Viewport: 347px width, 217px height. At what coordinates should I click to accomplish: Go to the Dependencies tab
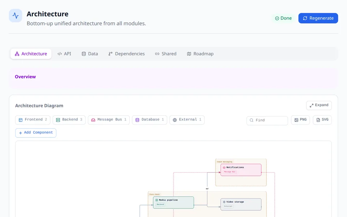(x=127, y=54)
